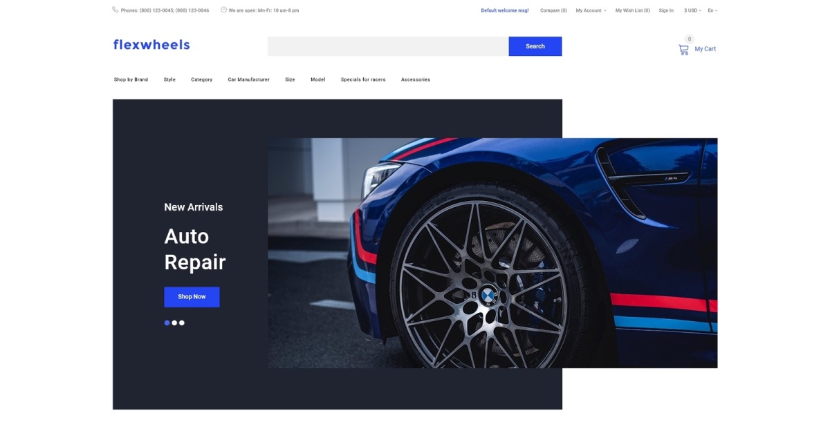
Task: Open Specials for racers menu
Action: [363, 79]
